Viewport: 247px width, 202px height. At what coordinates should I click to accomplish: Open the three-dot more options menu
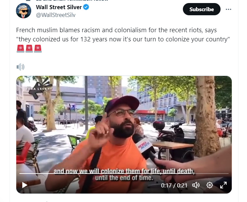coord(228,9)
